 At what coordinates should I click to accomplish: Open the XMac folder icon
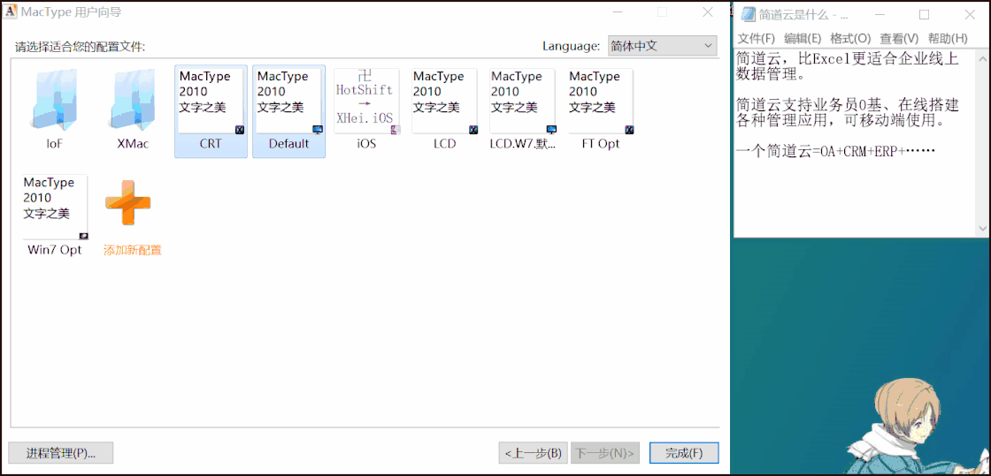point(133,101)
